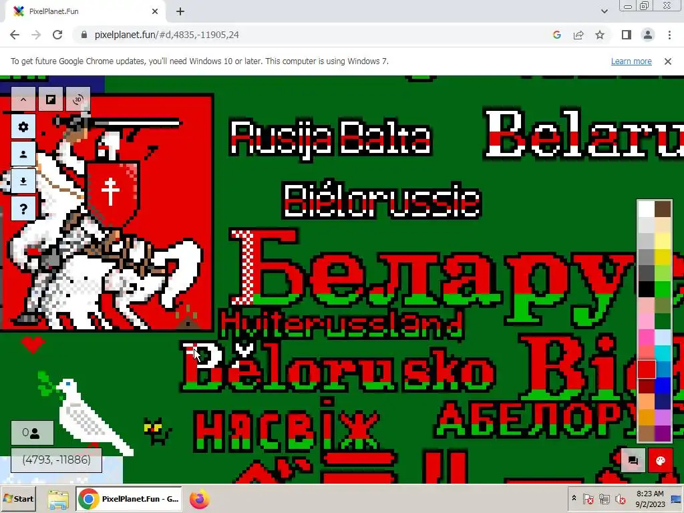This screenshot has height=513, width=684.
Task: Launch Firefox from the taskbar
Action: point(199,499)
